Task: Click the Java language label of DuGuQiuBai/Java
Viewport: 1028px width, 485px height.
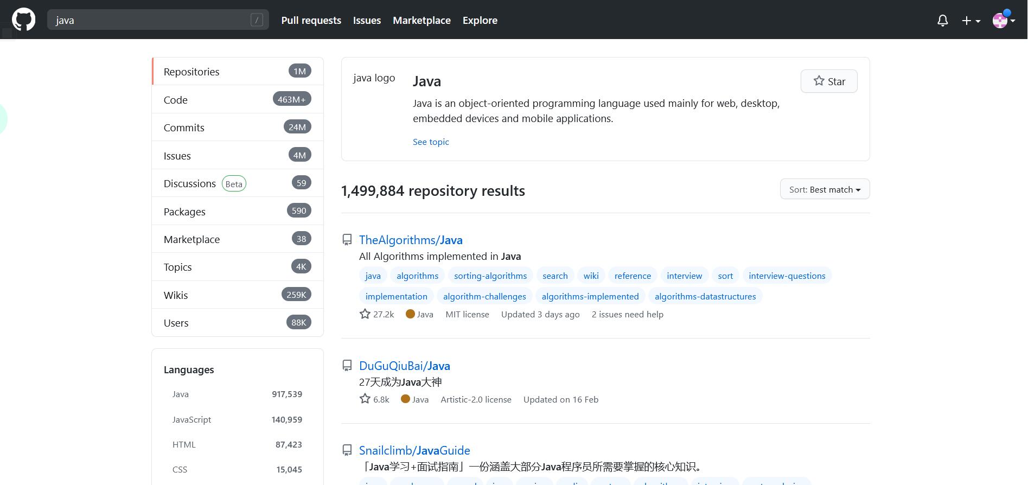Action: coord(415,399)
